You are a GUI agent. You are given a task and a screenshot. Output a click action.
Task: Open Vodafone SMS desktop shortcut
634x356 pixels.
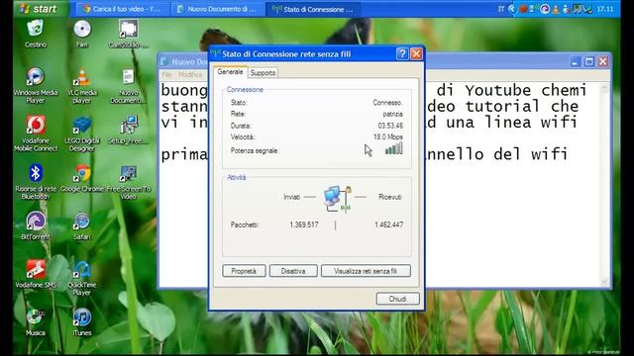point(36,274)
